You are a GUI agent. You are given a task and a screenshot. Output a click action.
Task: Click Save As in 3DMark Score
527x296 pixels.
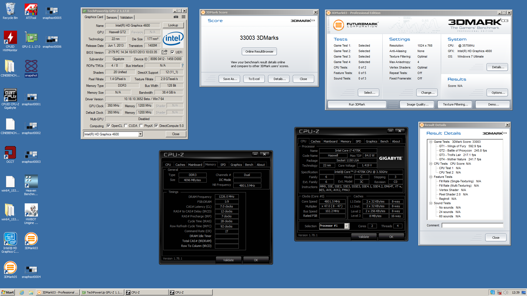230,79
